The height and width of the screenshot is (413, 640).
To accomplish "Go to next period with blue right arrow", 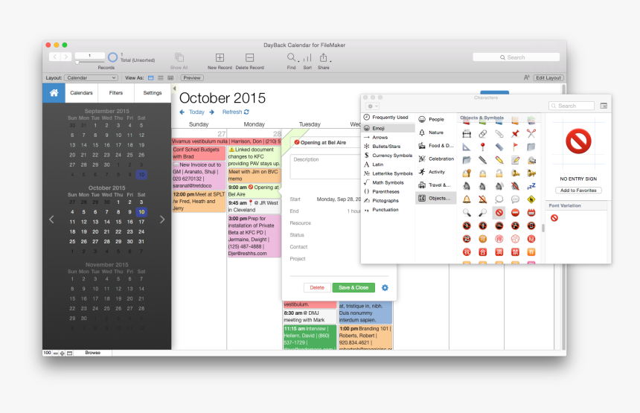I will click(x=211, y=112).
